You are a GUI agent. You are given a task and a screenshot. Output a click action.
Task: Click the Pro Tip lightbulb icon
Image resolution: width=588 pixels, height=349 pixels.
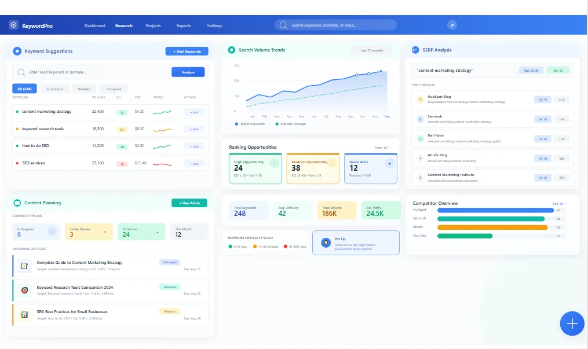(326, 243)
